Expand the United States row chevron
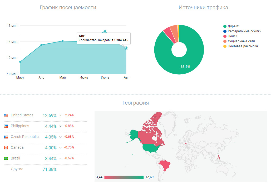Image resolution: width=271 pixels, height=186 pixels. click(61, 115)
